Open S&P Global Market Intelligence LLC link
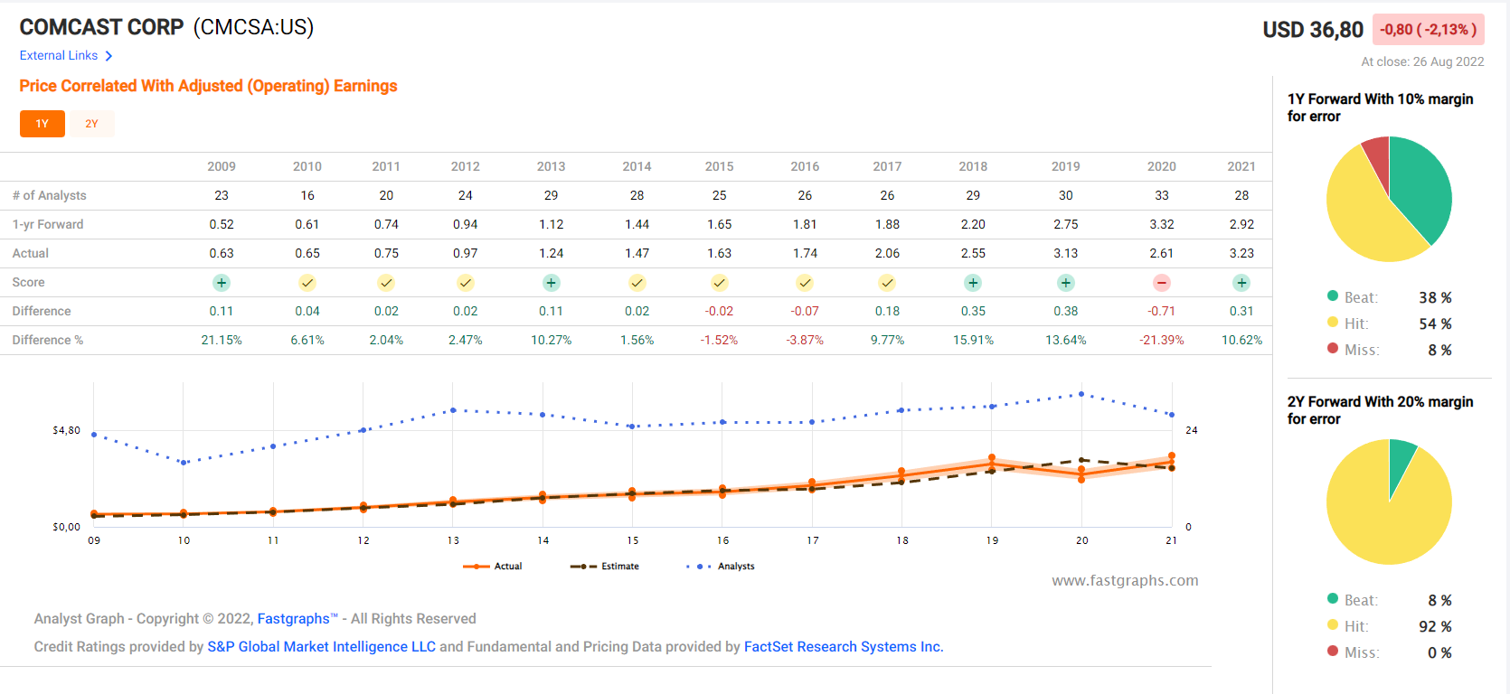The width and height of the screenshot is (1510, 694). pyautogui.click(x=321, y=647)
